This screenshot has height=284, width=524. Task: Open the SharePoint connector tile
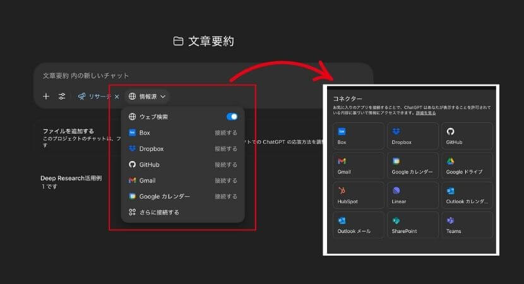tap(413, 225)
